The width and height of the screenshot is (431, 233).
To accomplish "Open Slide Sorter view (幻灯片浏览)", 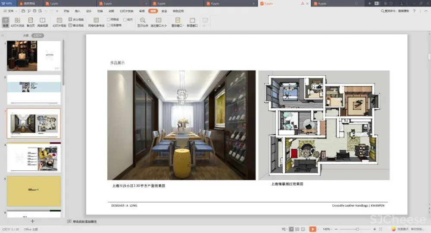I will (x=17, y=22).
